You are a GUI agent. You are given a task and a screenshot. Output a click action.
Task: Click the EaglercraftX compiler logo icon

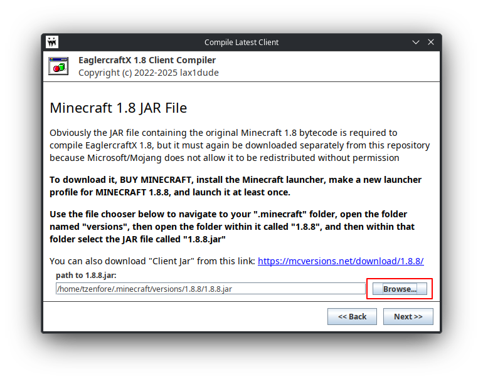[x=58, y=66]
